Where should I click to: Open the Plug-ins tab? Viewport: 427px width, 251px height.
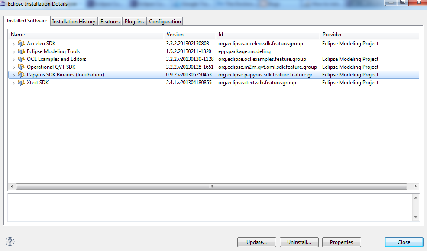coord(134,22)
